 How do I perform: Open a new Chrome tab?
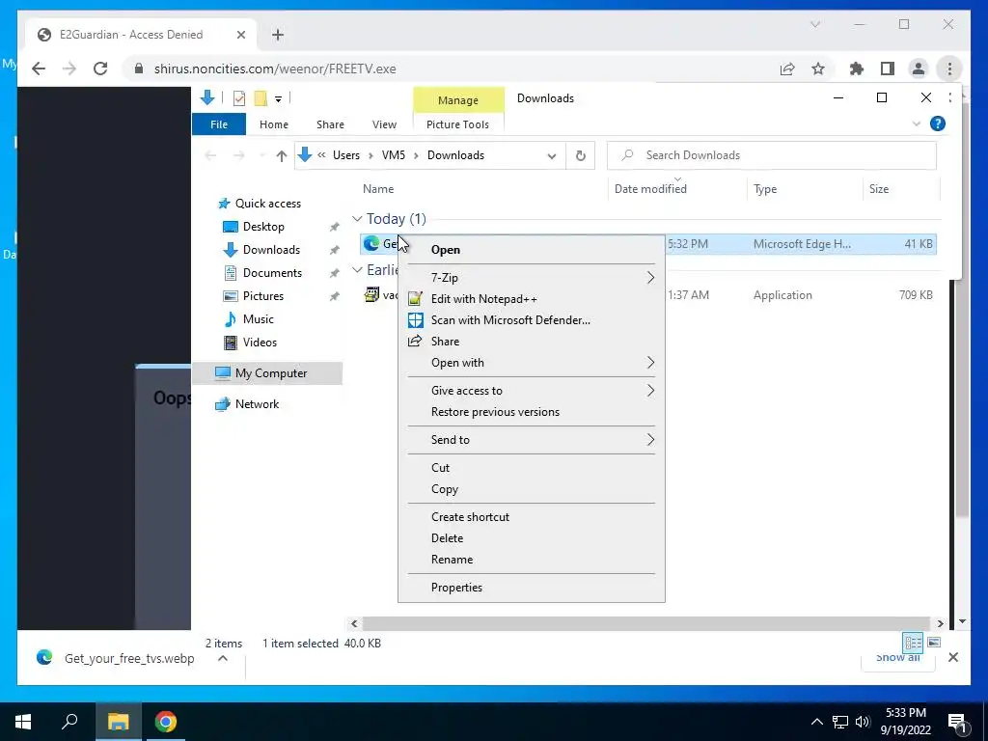click(278, 35)
